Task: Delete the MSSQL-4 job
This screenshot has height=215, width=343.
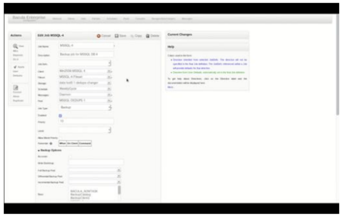Action: tap(152, 36)
